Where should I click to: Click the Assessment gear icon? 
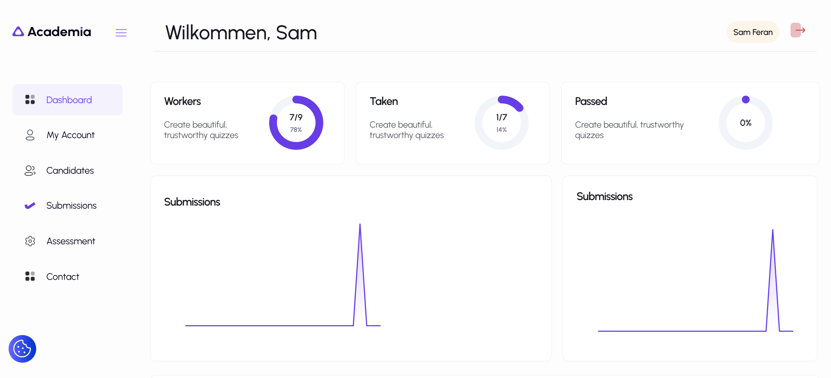click(30, 241)
